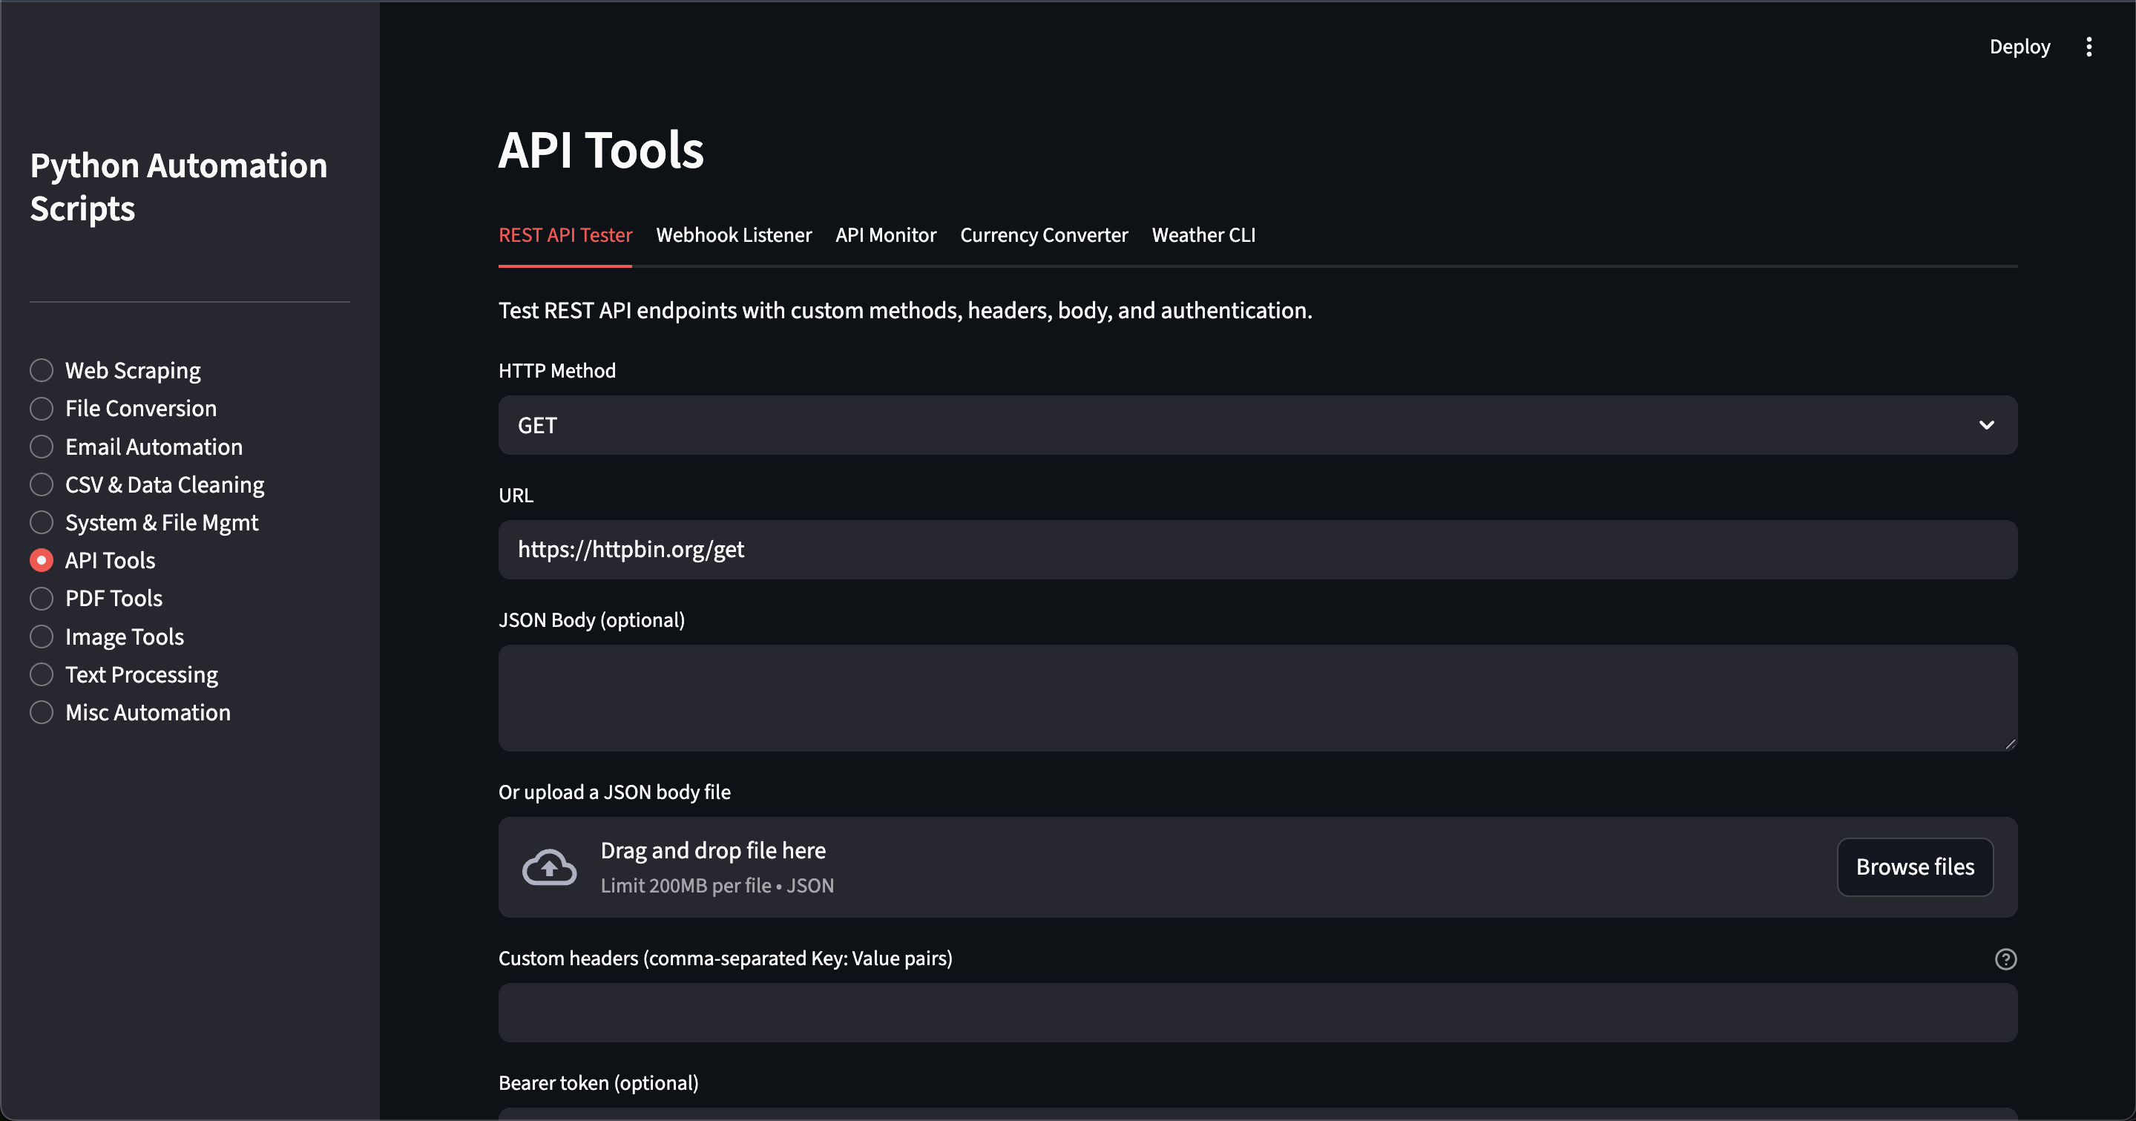Open the API Monitor tab

885,235
